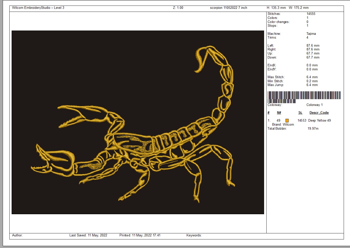Click the "Author:" footer label
The image size is (350, 248).
coord(17,235)
